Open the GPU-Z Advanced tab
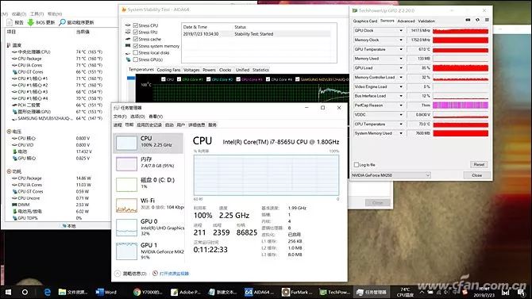532x299 pixels. coord(406,21)
